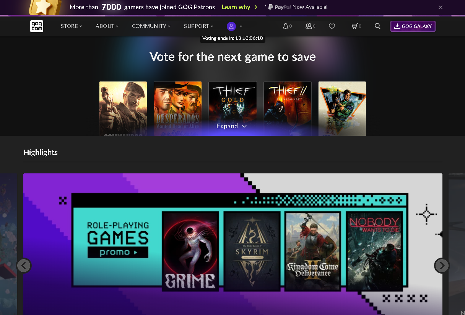Open the Skyrim game cover

252,251
